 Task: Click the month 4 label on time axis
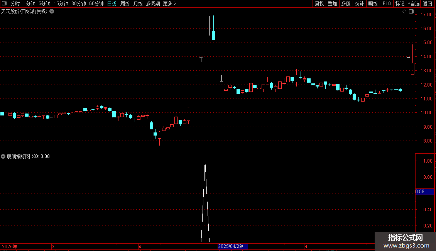[140, 246]
